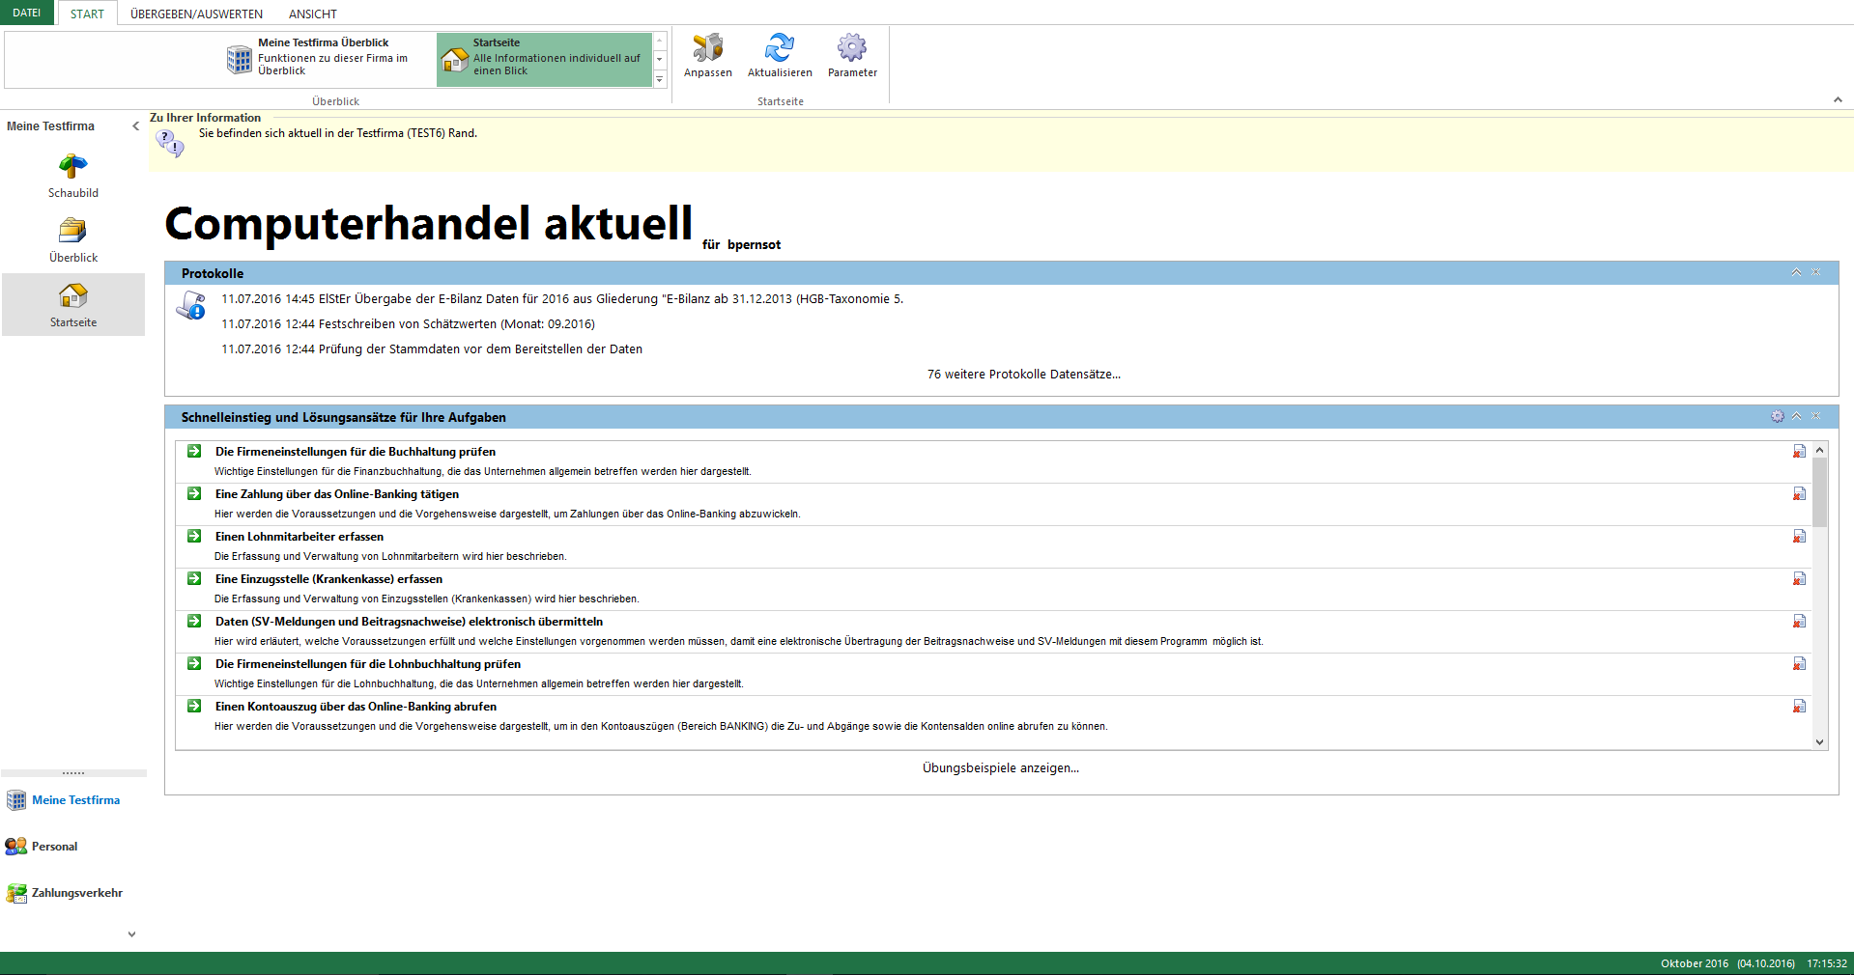Open Überblick in left sidebar
Image resolution: width=1854 pixels, height=975 pixels.
click(x=73, y=232)
